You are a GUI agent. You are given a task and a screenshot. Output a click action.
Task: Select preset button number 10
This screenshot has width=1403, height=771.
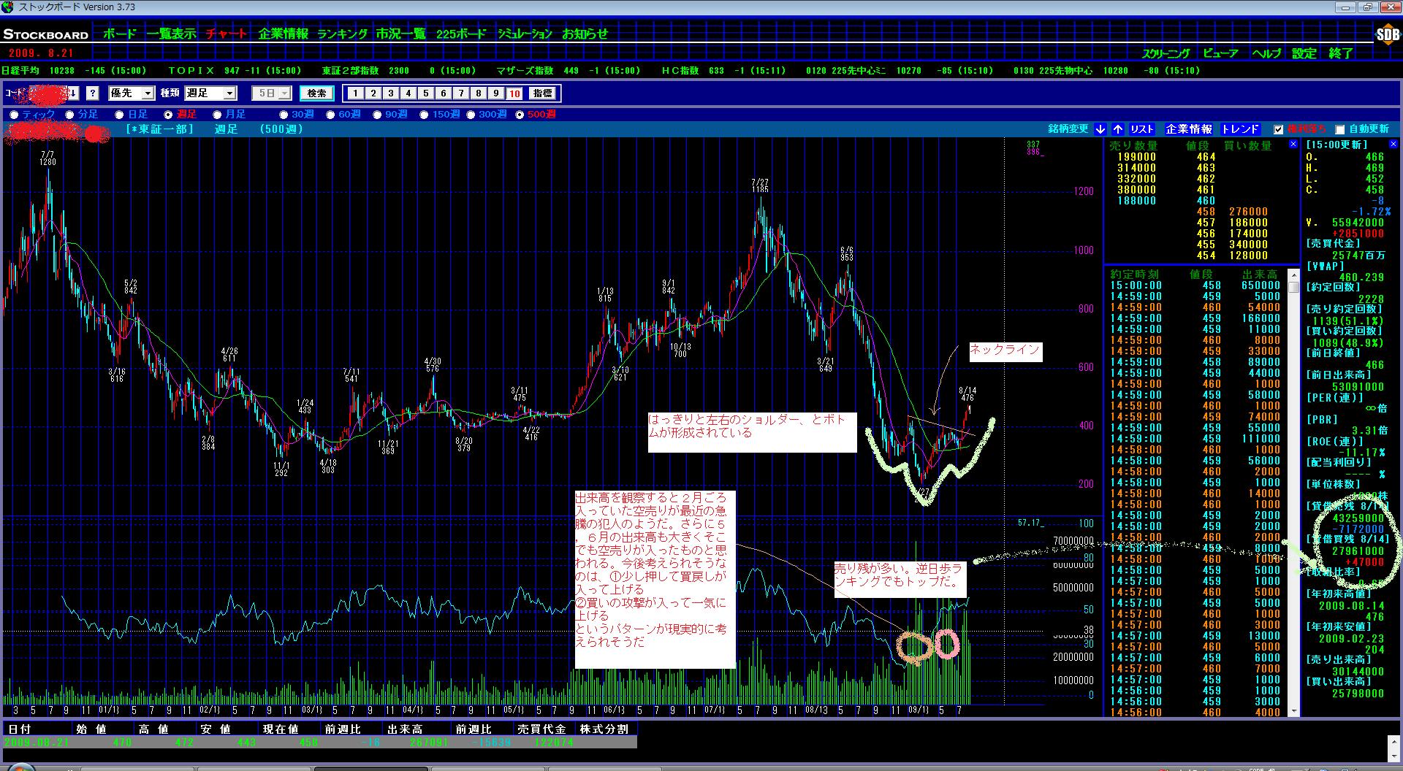click(x=514, y=93)
